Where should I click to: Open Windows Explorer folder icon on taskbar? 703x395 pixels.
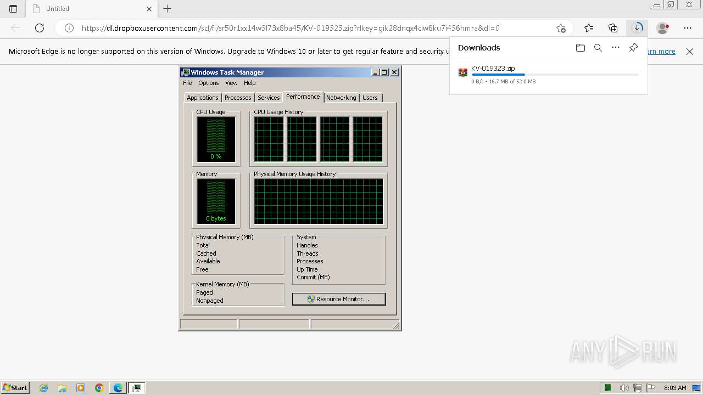(62, 388)
